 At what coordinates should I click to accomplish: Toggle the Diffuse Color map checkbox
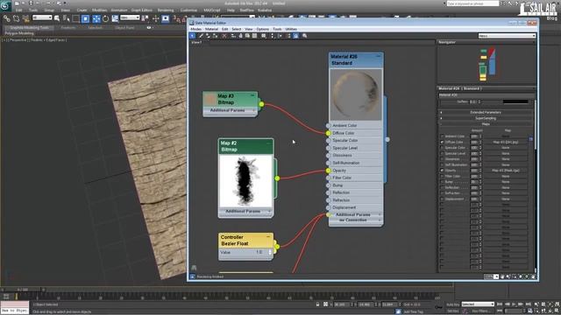[442, 142]
